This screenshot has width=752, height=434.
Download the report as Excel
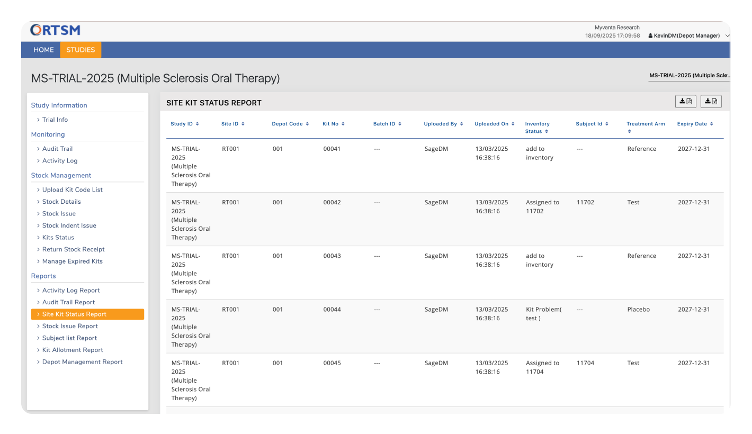coord(711,102)
